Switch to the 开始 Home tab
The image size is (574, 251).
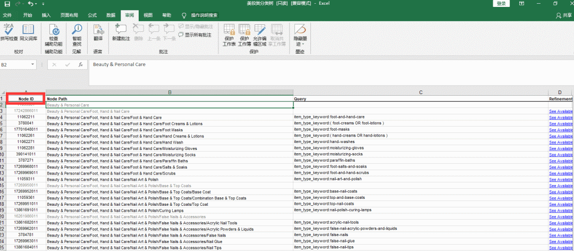28,15
